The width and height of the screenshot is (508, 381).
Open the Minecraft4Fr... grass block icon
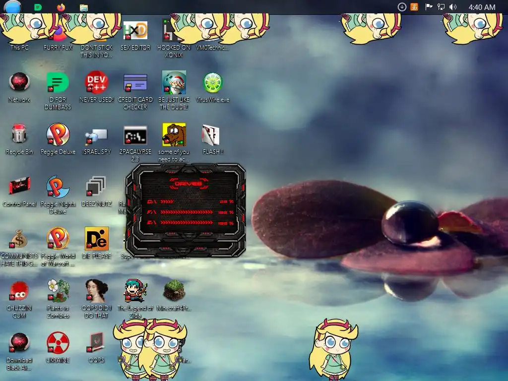point(174,296)
